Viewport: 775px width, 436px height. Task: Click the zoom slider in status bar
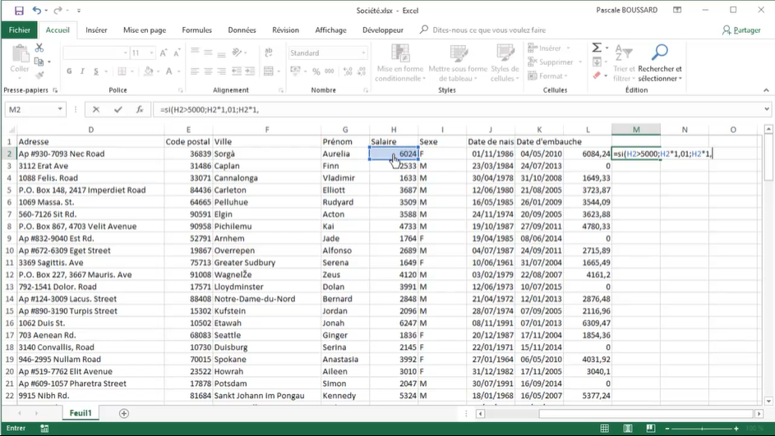tap(700, 428)
